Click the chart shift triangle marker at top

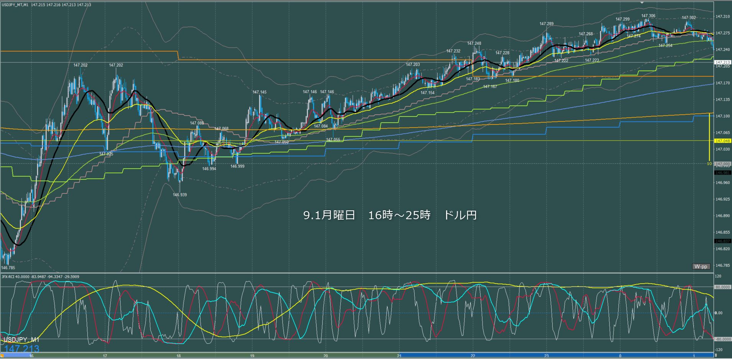pos(643,2)
